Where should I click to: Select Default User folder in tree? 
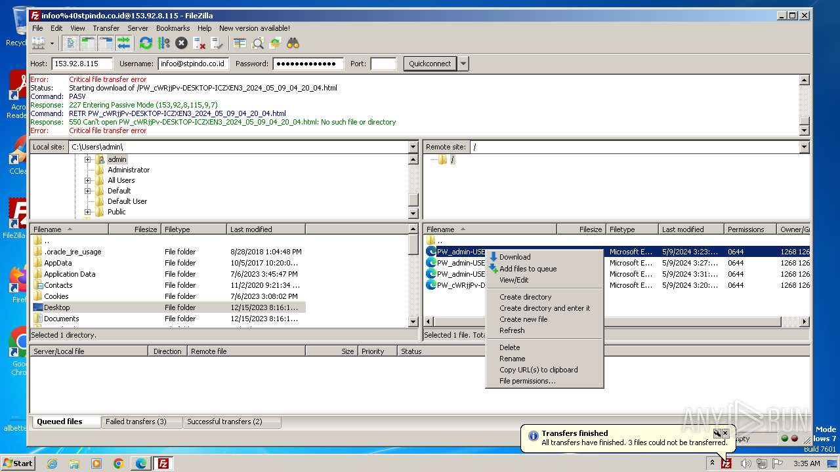127,201
